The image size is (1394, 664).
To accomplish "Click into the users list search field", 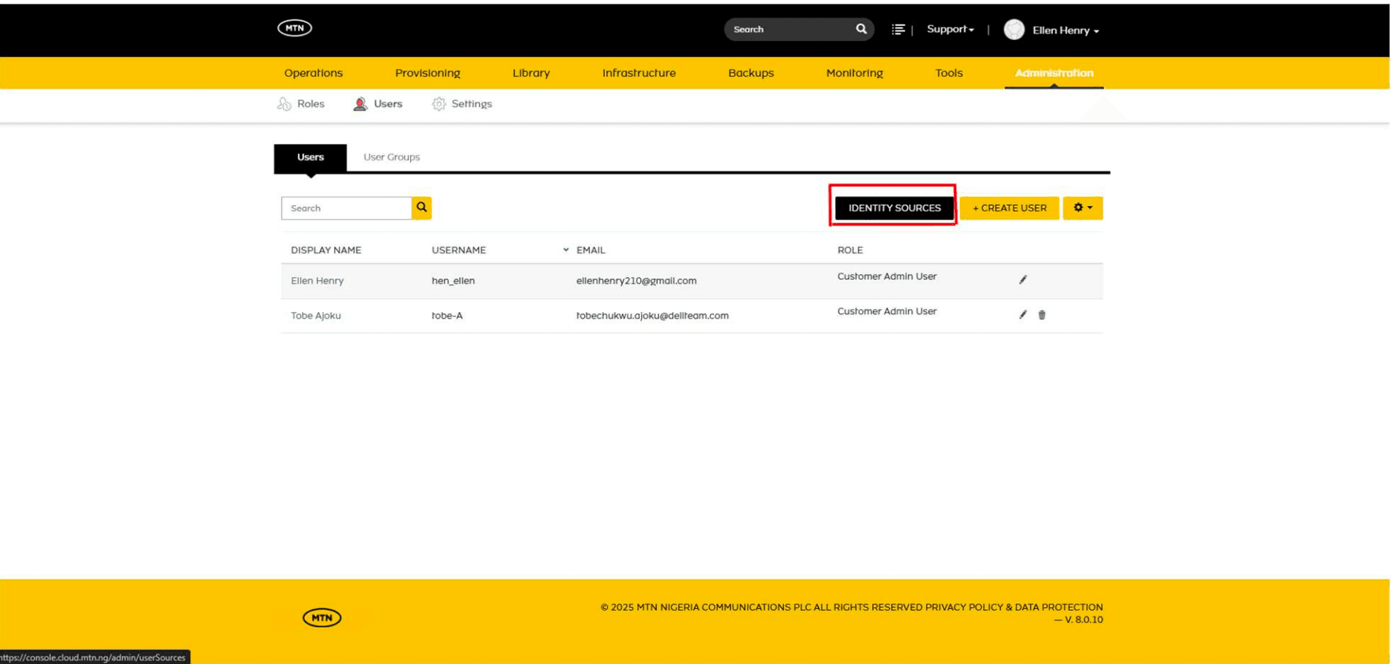I will (x=347, y=208).
